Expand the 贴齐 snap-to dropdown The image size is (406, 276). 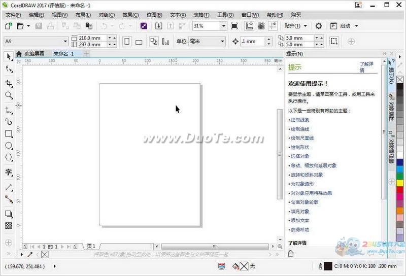pyautogui.click(x=306, y=26)
